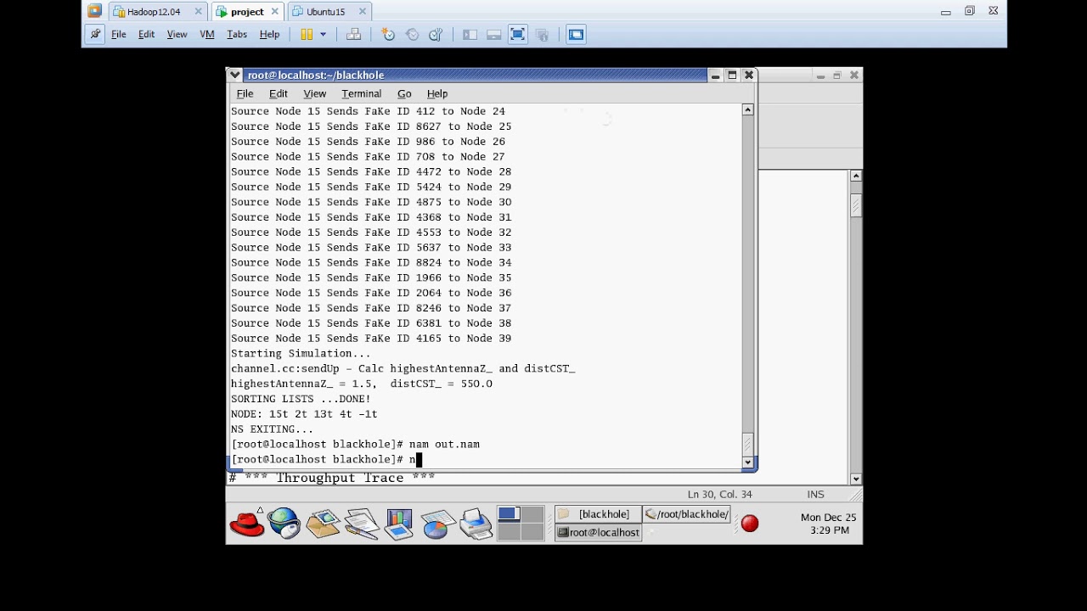Open the window menu dropdown in terminal titlebar
Viewport: 1087px width, 611px height.
click(236, 76)
